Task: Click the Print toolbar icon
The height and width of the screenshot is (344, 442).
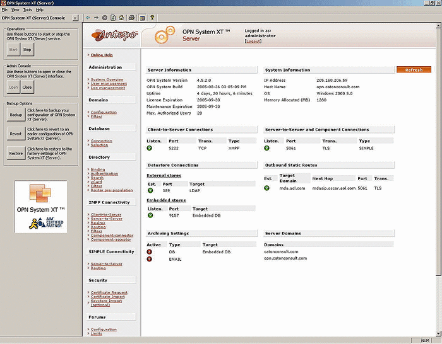Action: (x=131, y=18)
